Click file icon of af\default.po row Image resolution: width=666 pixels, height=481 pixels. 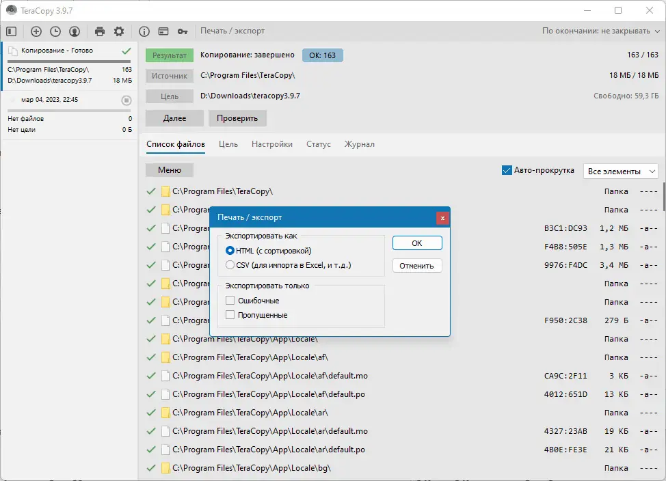point(165,394)
